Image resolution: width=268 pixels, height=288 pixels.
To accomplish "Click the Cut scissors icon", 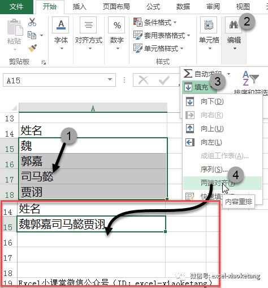I will [x=32, y=22].
